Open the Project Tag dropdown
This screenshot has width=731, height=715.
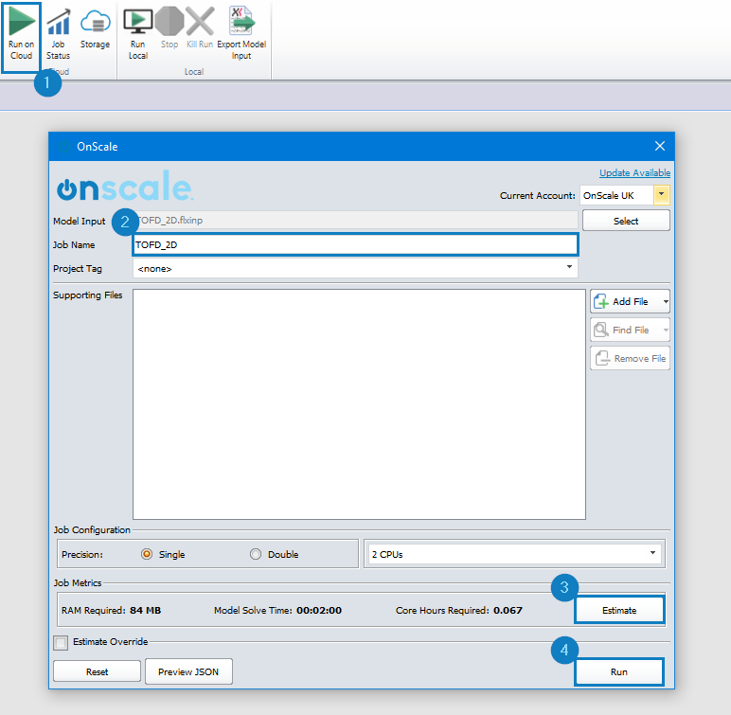355,268
